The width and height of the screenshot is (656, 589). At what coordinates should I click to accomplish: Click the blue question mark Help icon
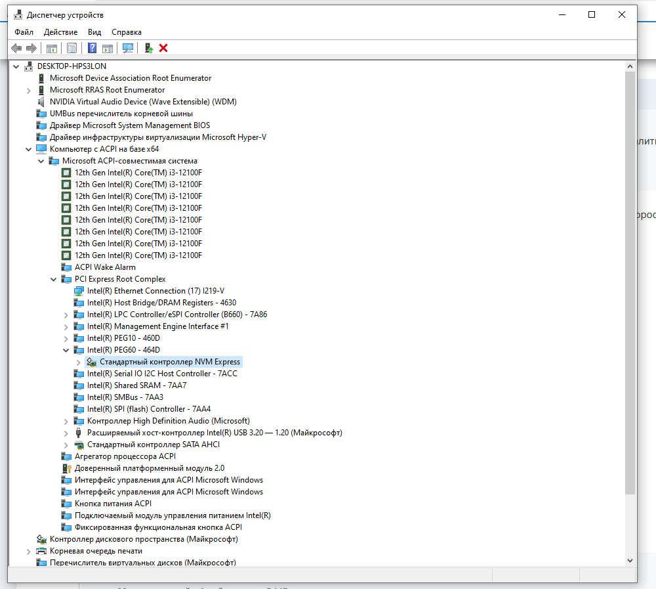[x=92, y=48]
